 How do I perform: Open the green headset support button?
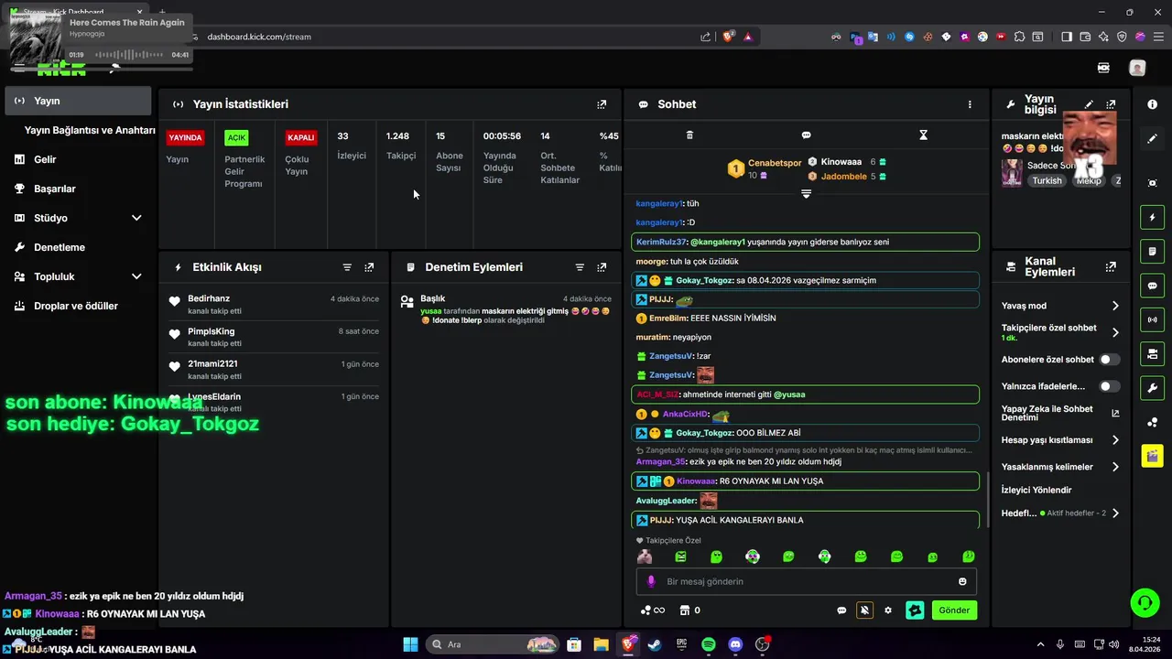1145,602
